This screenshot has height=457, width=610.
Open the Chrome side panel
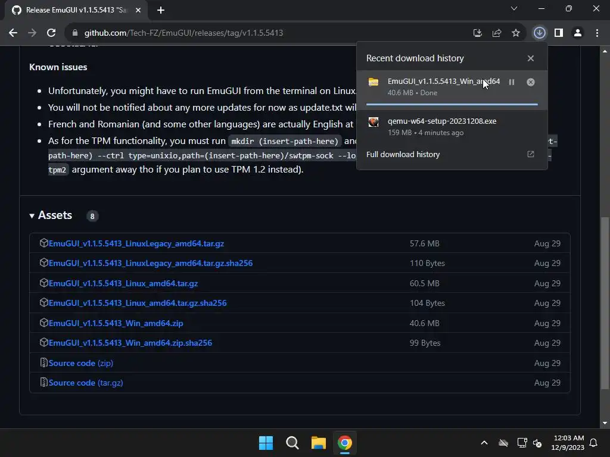(559, 33)
